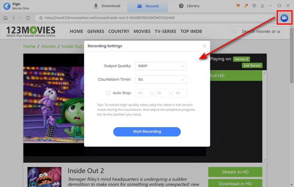Go to browser home icon
Image resolution: width=294 pixels, height=187 pixels.
6,18
